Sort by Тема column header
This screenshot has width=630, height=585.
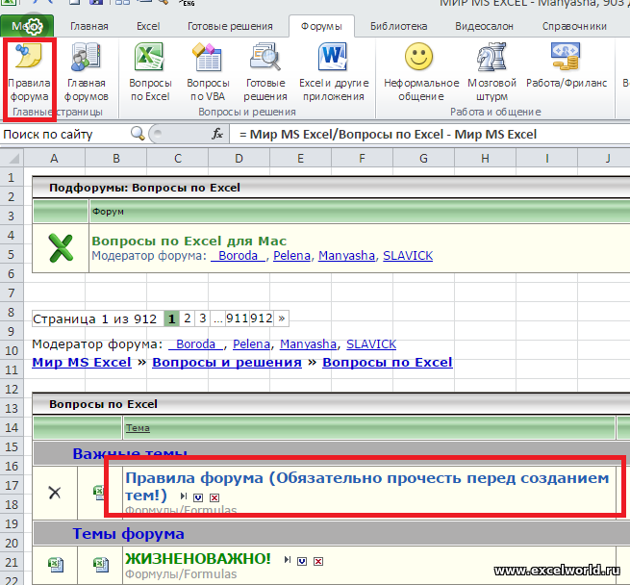pyautogui.click(x=138, y=428)
